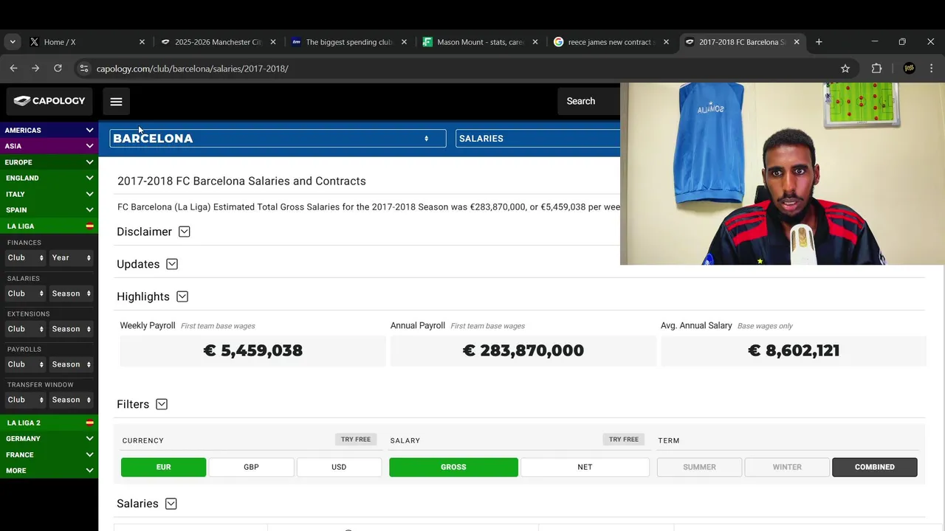Click TRY FREE badge beside Currency
This screenshot has height=531, width=945.
[356, 440]
